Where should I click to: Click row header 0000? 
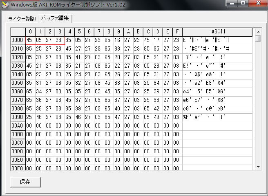(18, 40)
